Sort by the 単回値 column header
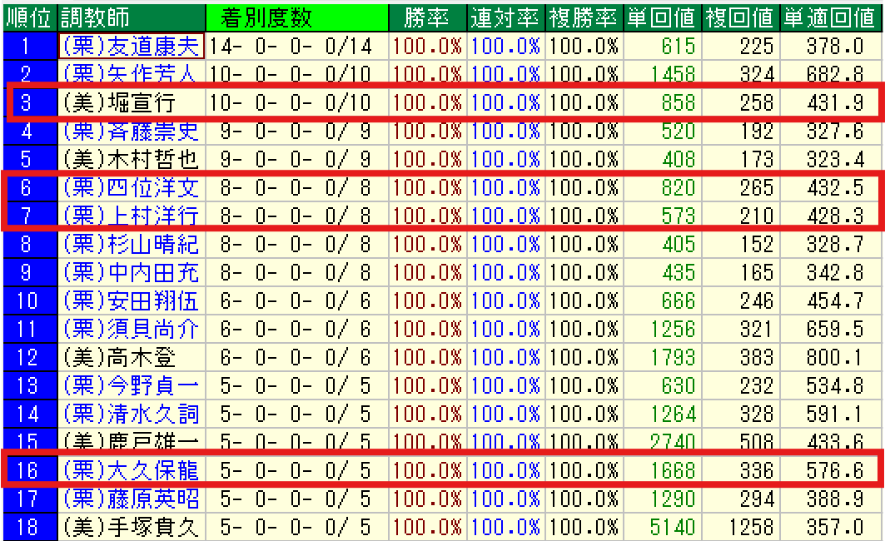The height and width of the screenshot is (541, 885). pos(662,17)
